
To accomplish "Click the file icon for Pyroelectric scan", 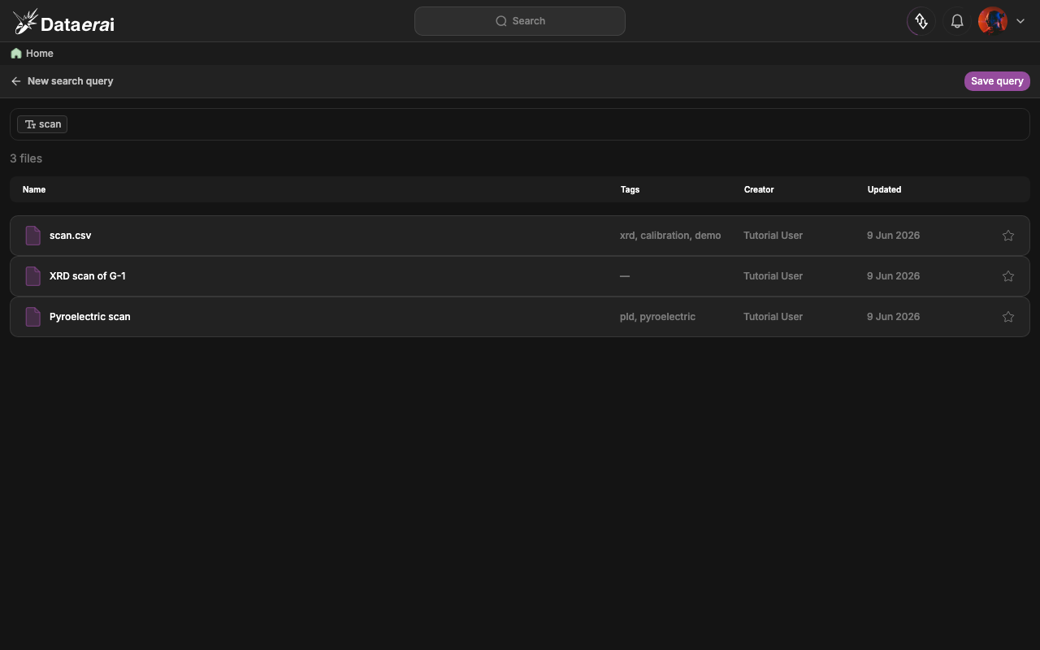I will click(x=33, y=317).
